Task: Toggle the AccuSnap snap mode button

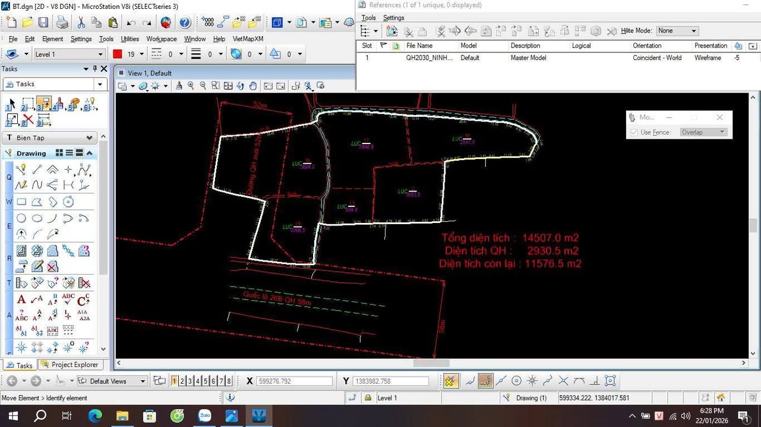Action: [x=451, y=381]
